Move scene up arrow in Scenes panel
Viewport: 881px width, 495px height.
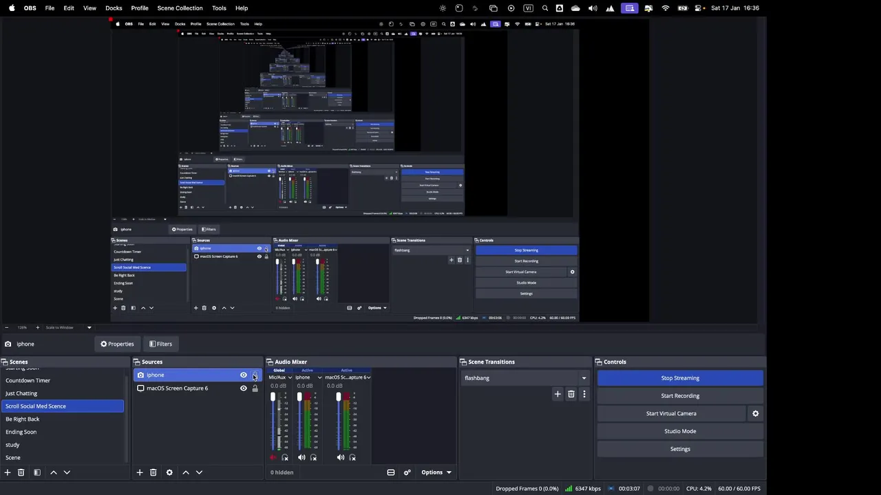click(x=54, y=472)
